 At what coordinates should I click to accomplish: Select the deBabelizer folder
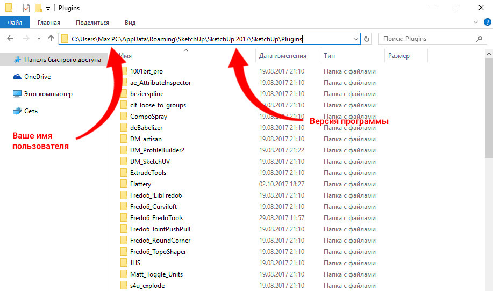tap(146, 128)
